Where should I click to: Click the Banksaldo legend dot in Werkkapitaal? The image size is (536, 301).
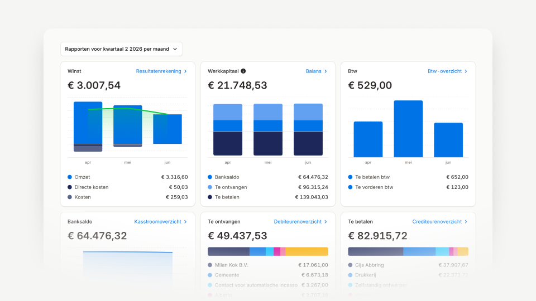click(x=210, y=177)
